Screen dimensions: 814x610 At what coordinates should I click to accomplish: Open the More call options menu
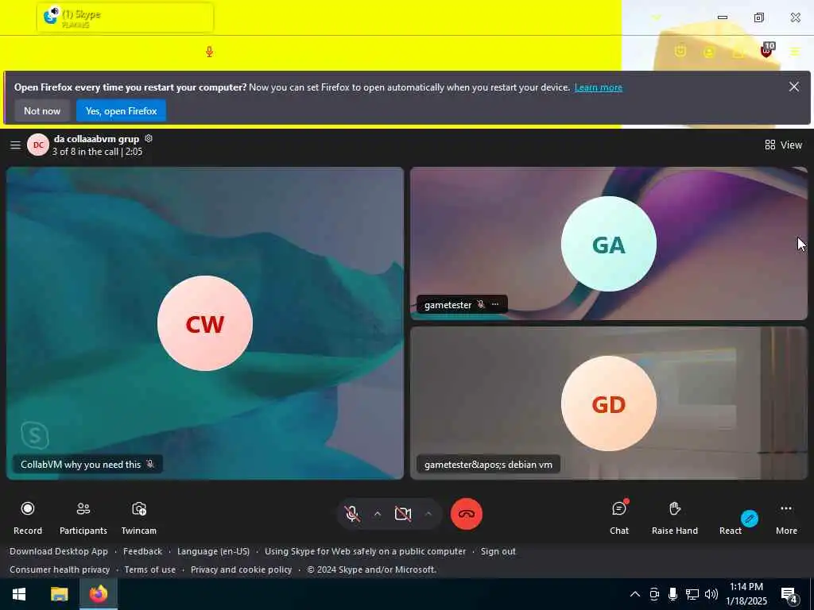pos(786,517)
